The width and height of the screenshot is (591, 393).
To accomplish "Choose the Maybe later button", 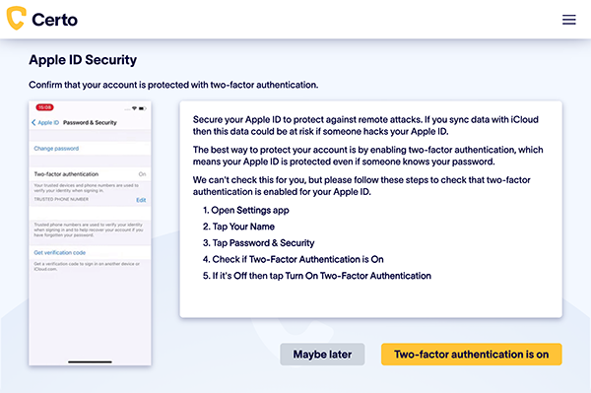I will point(322,355).
